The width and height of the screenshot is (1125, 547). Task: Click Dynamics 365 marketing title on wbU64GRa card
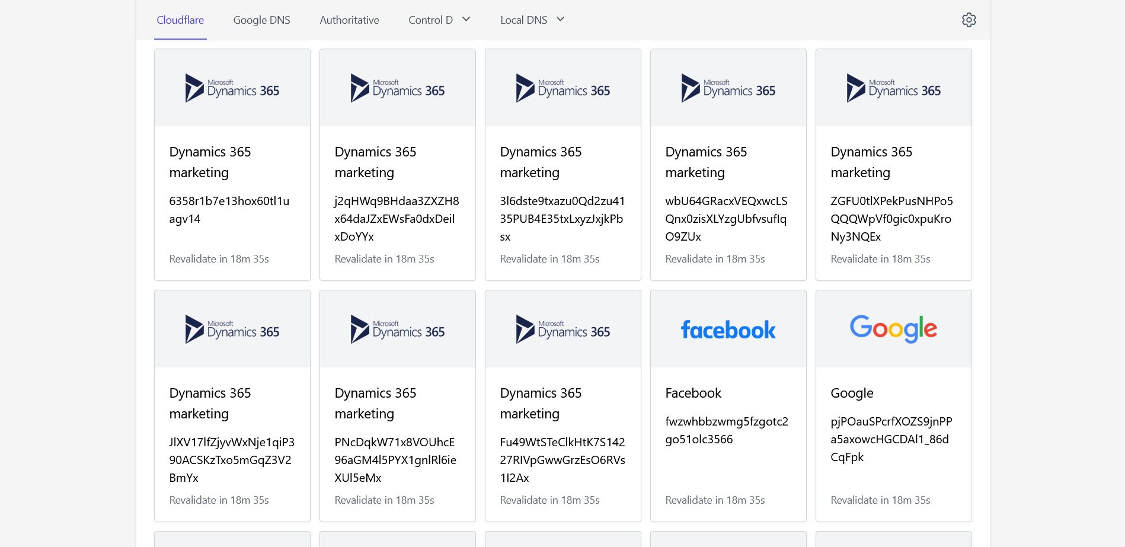pos(706,162)
